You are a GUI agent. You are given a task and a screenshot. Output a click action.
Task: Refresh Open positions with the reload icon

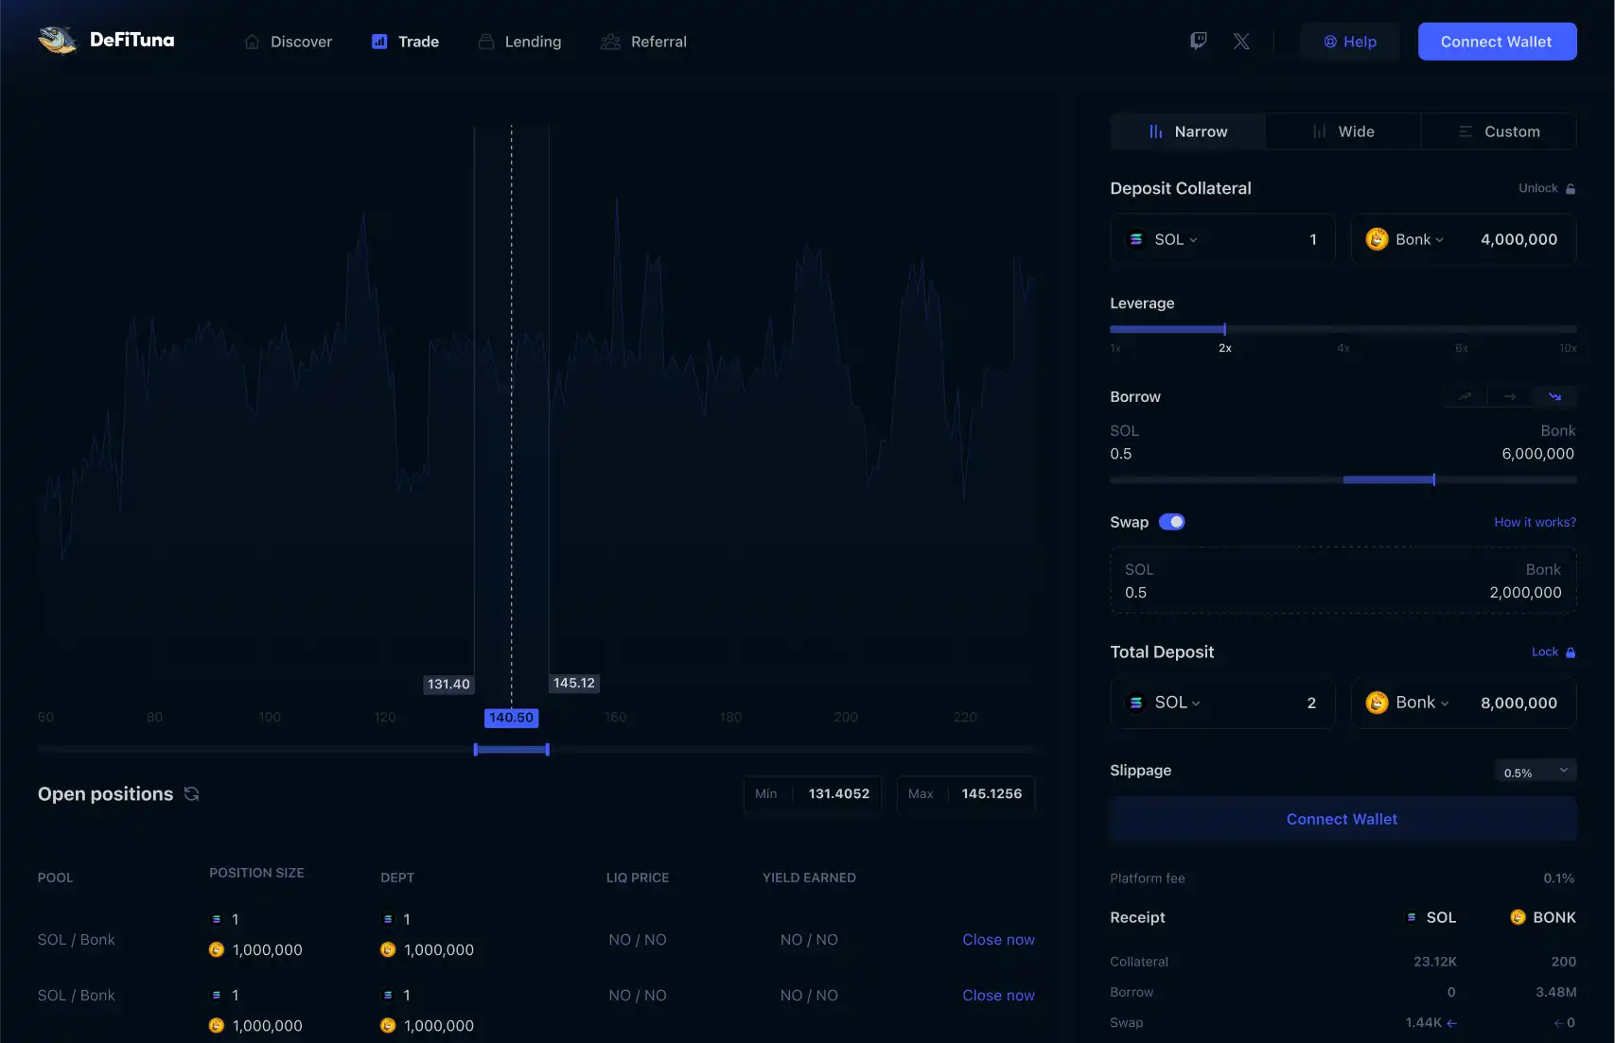point(191,793)
